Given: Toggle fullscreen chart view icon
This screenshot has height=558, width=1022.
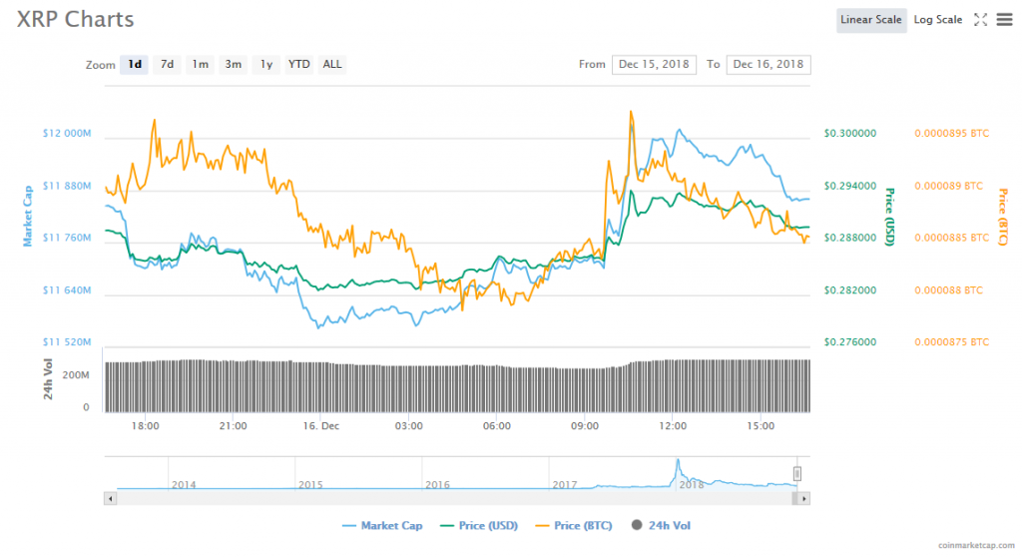Looking at the screenshot, I should [980, 20].
